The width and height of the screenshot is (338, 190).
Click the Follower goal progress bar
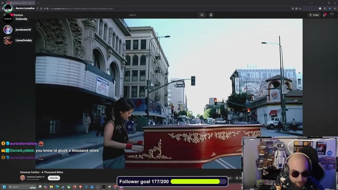coord(199,182)
